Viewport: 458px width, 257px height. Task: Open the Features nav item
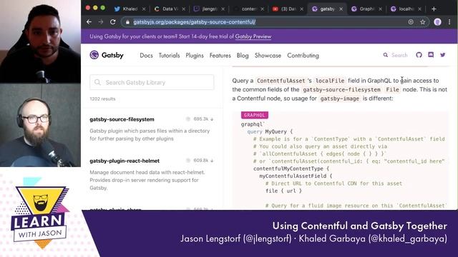coord(220,56)
